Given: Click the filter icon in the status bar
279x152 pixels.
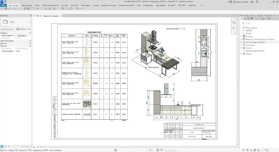Looking at the screenshot, I should 266,150.
